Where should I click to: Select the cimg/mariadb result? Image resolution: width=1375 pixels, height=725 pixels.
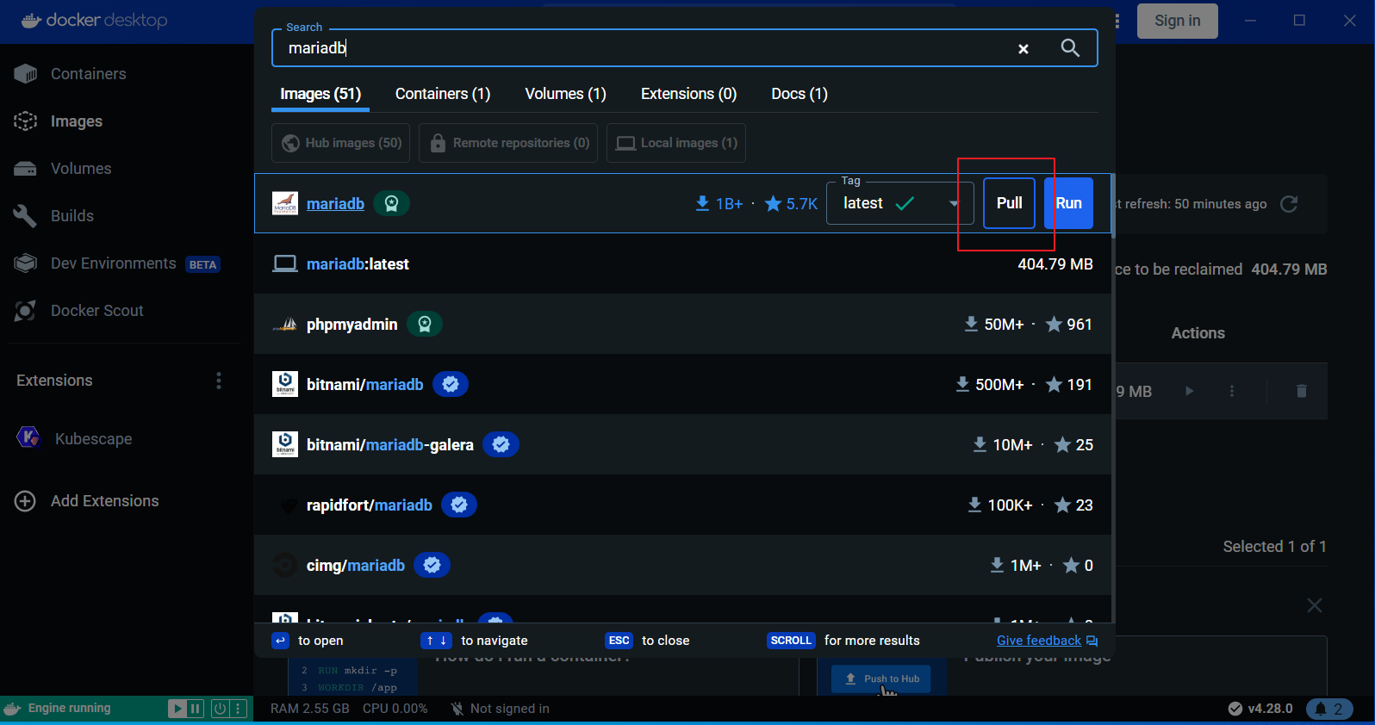682,566
